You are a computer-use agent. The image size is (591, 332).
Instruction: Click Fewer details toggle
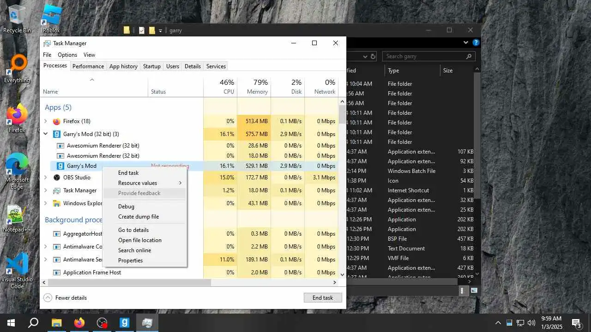coord(65,298)
